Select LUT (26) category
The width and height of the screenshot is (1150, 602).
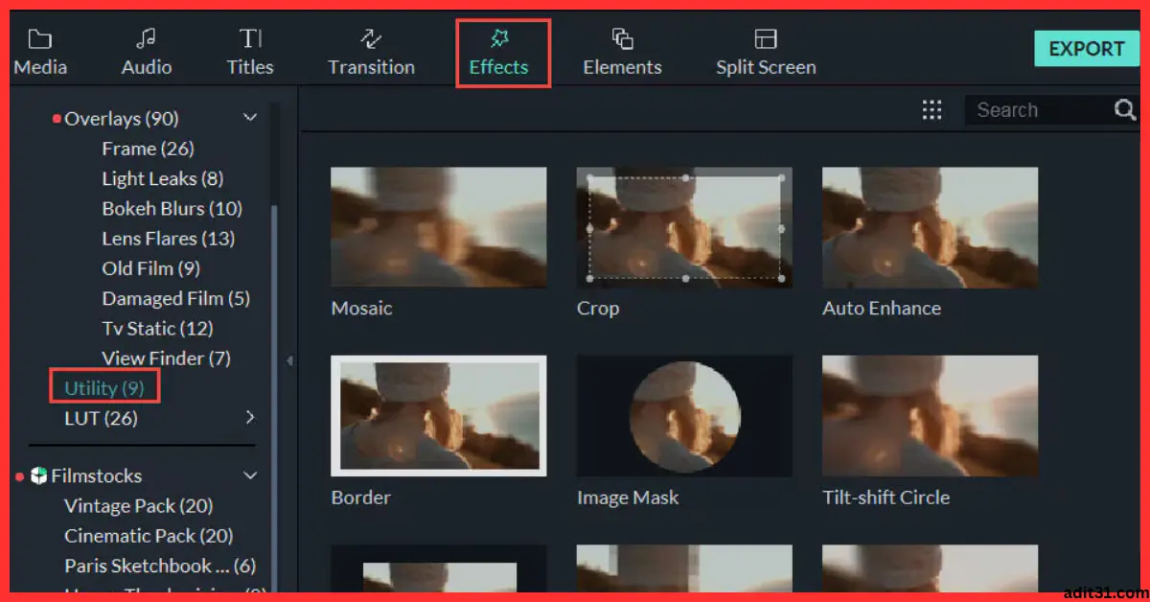click(x=101, y=418)
